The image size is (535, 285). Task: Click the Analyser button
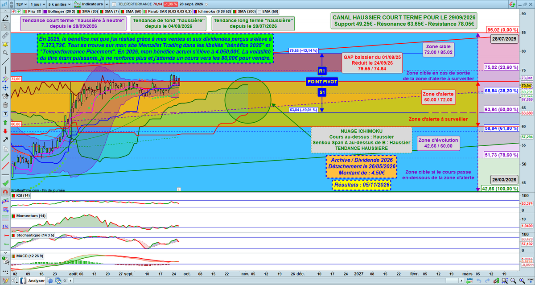point(33,281)
